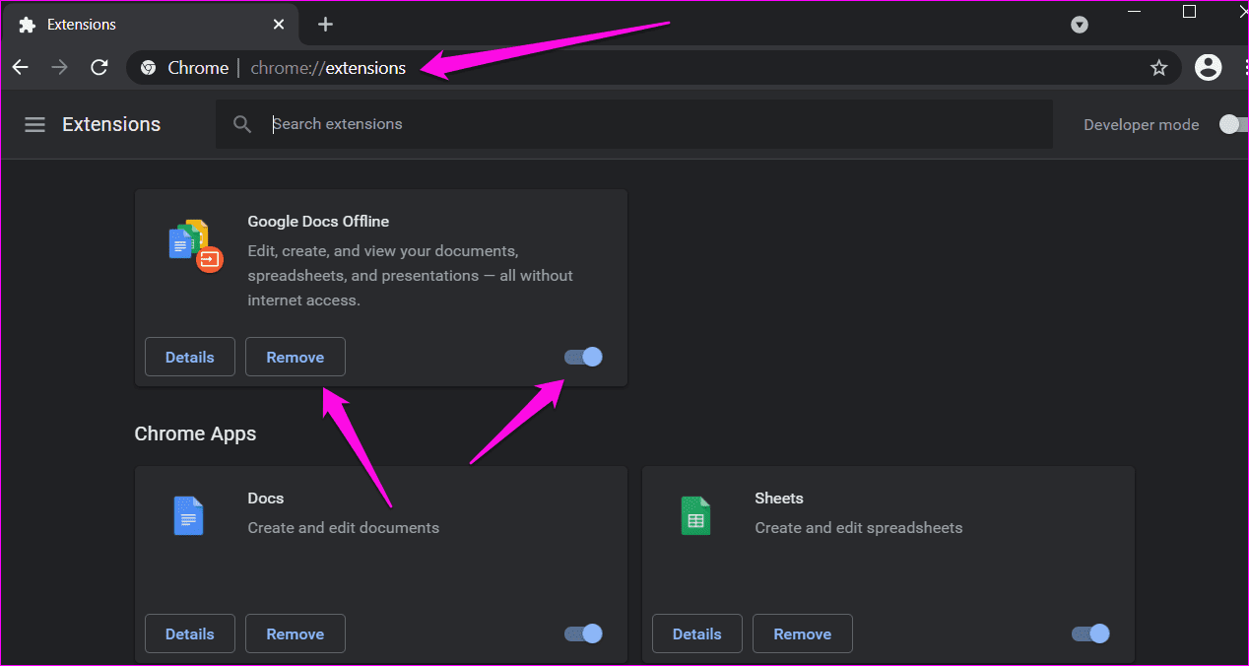This screenshot has height=666, width=1249.
Task: Remove the Sheets app
Action: tap(802, 633)
